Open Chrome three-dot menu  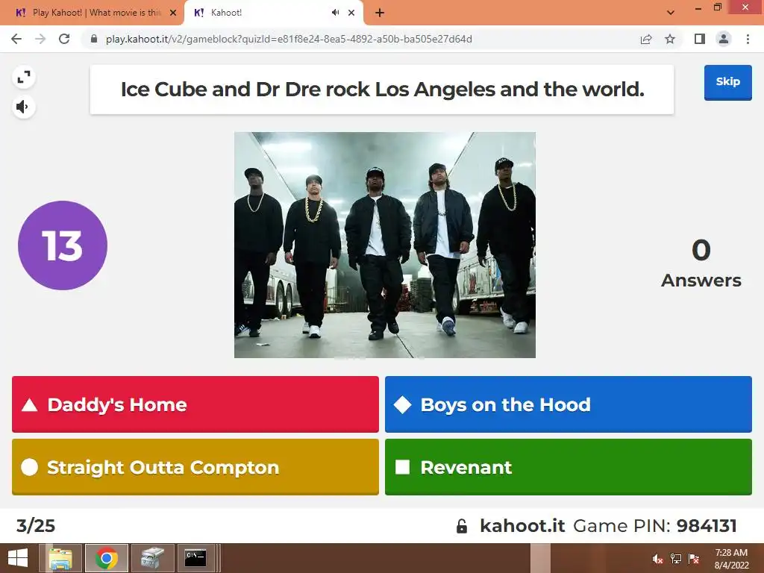click(748, 39)
